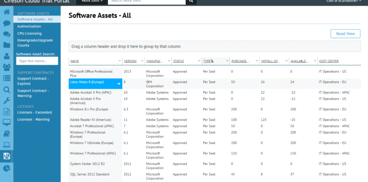
Task: Select Adobe Acrobat X Pro (APAC)
Action: tap(215, 92)
